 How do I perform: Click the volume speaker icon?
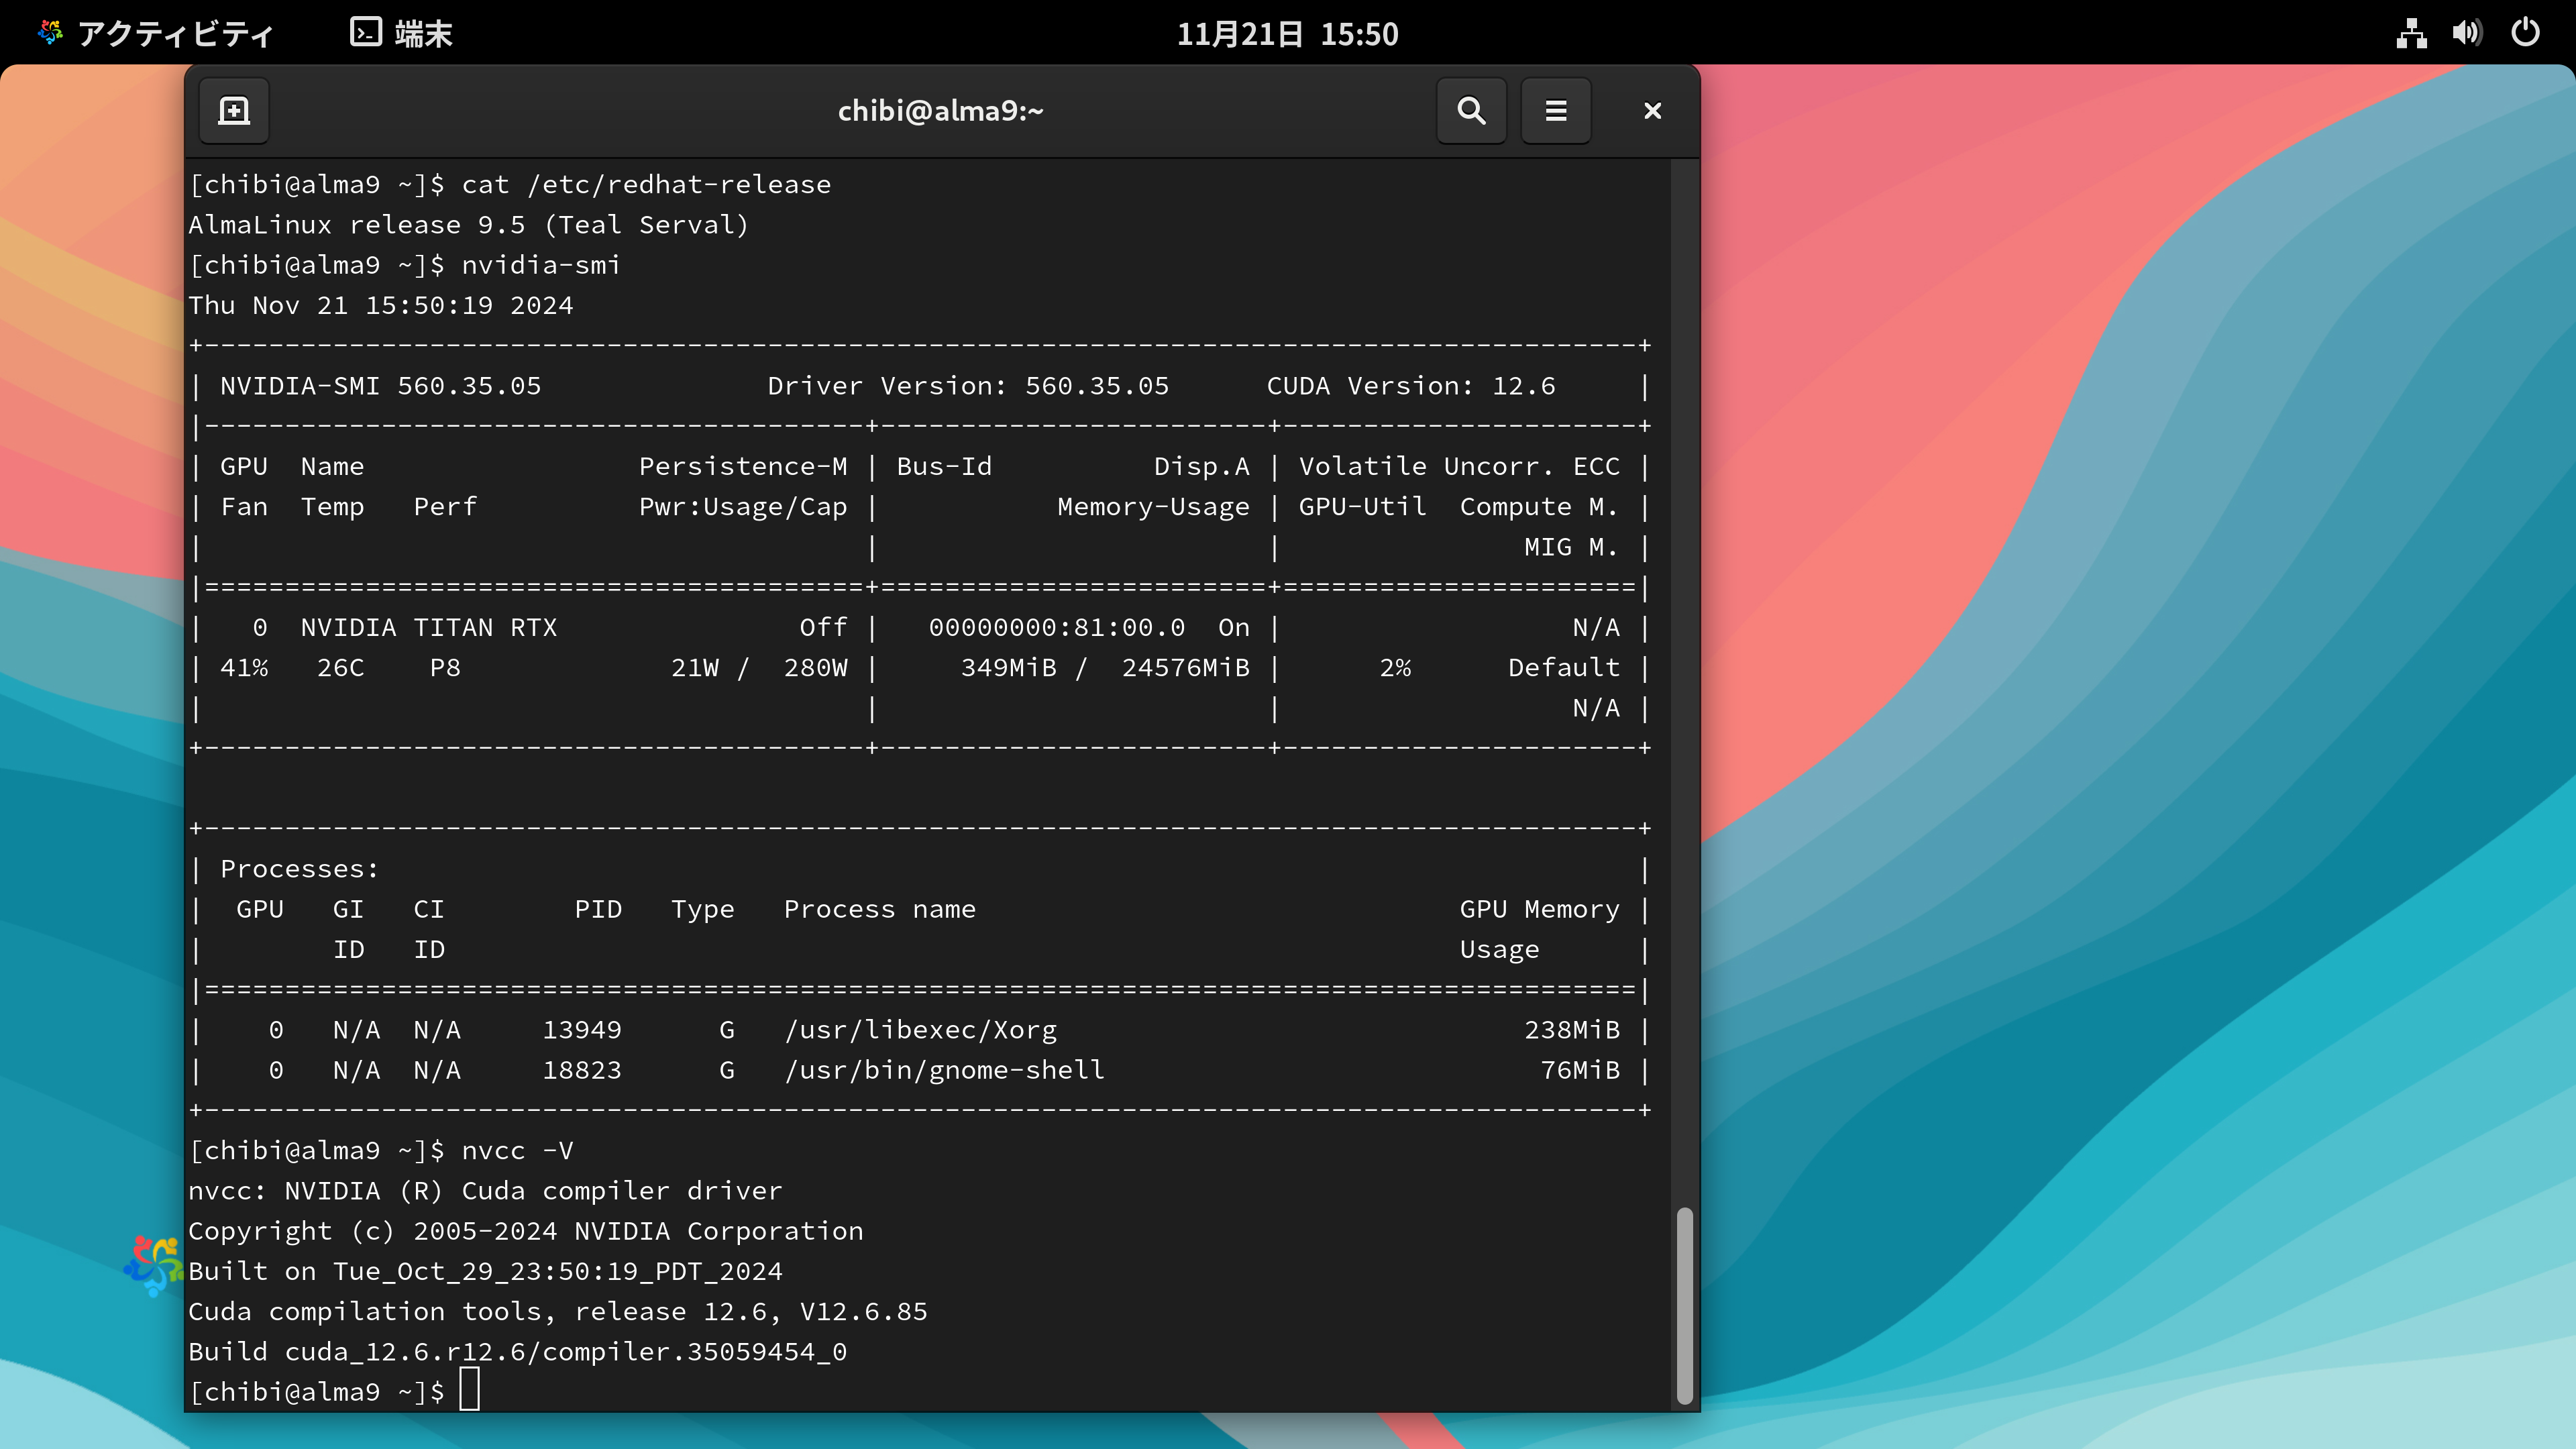pyautogui.click(x=2466, y=34)
